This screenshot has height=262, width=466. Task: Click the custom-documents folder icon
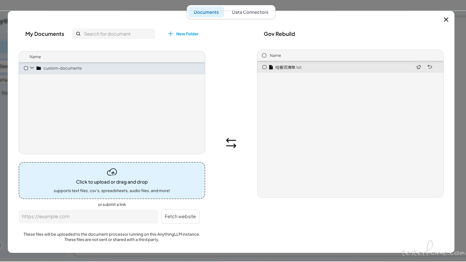39,68
